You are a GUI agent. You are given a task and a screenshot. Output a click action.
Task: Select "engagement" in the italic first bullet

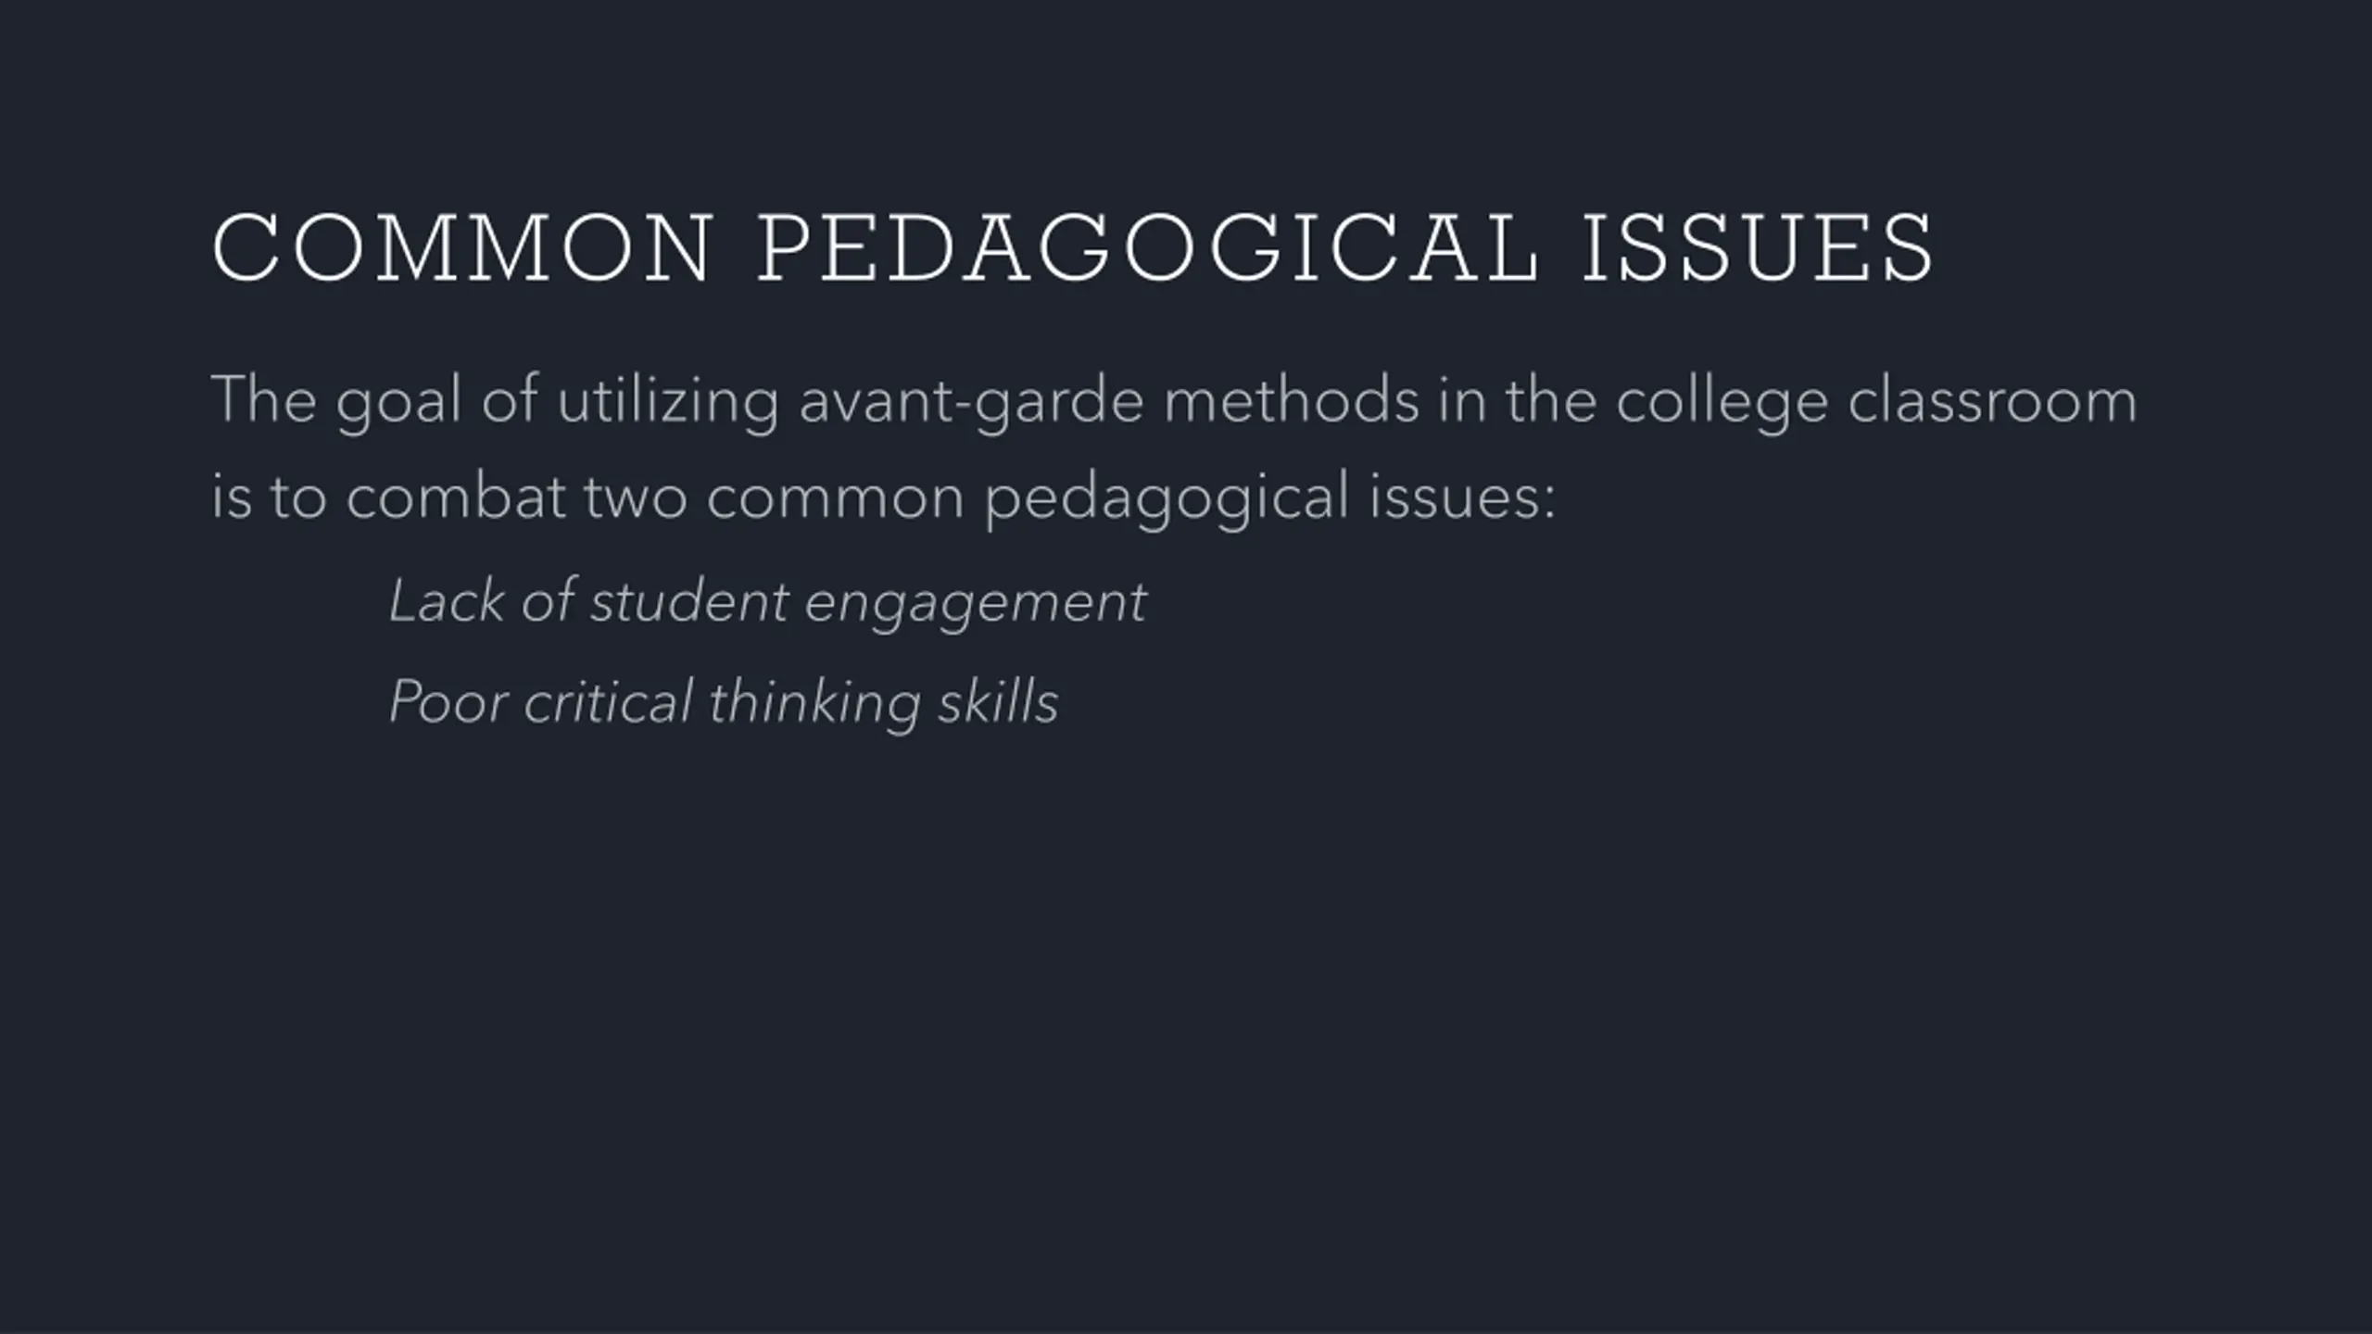pos(976,605)
